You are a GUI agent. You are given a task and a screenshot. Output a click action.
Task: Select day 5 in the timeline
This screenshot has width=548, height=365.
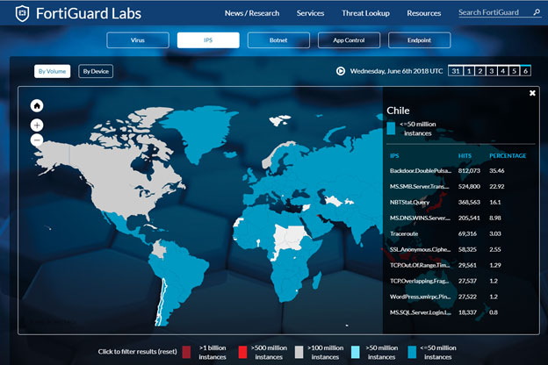[514, 71]
